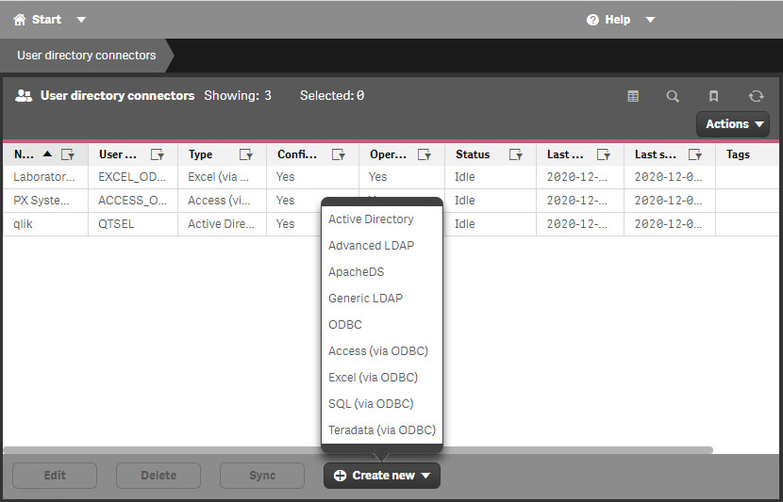Viewport: 783px width, 502px height.
Task: Click the Edit button
Action: click(55, 476)
